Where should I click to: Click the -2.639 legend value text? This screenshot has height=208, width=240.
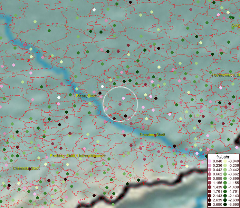[x=233, y=200]
